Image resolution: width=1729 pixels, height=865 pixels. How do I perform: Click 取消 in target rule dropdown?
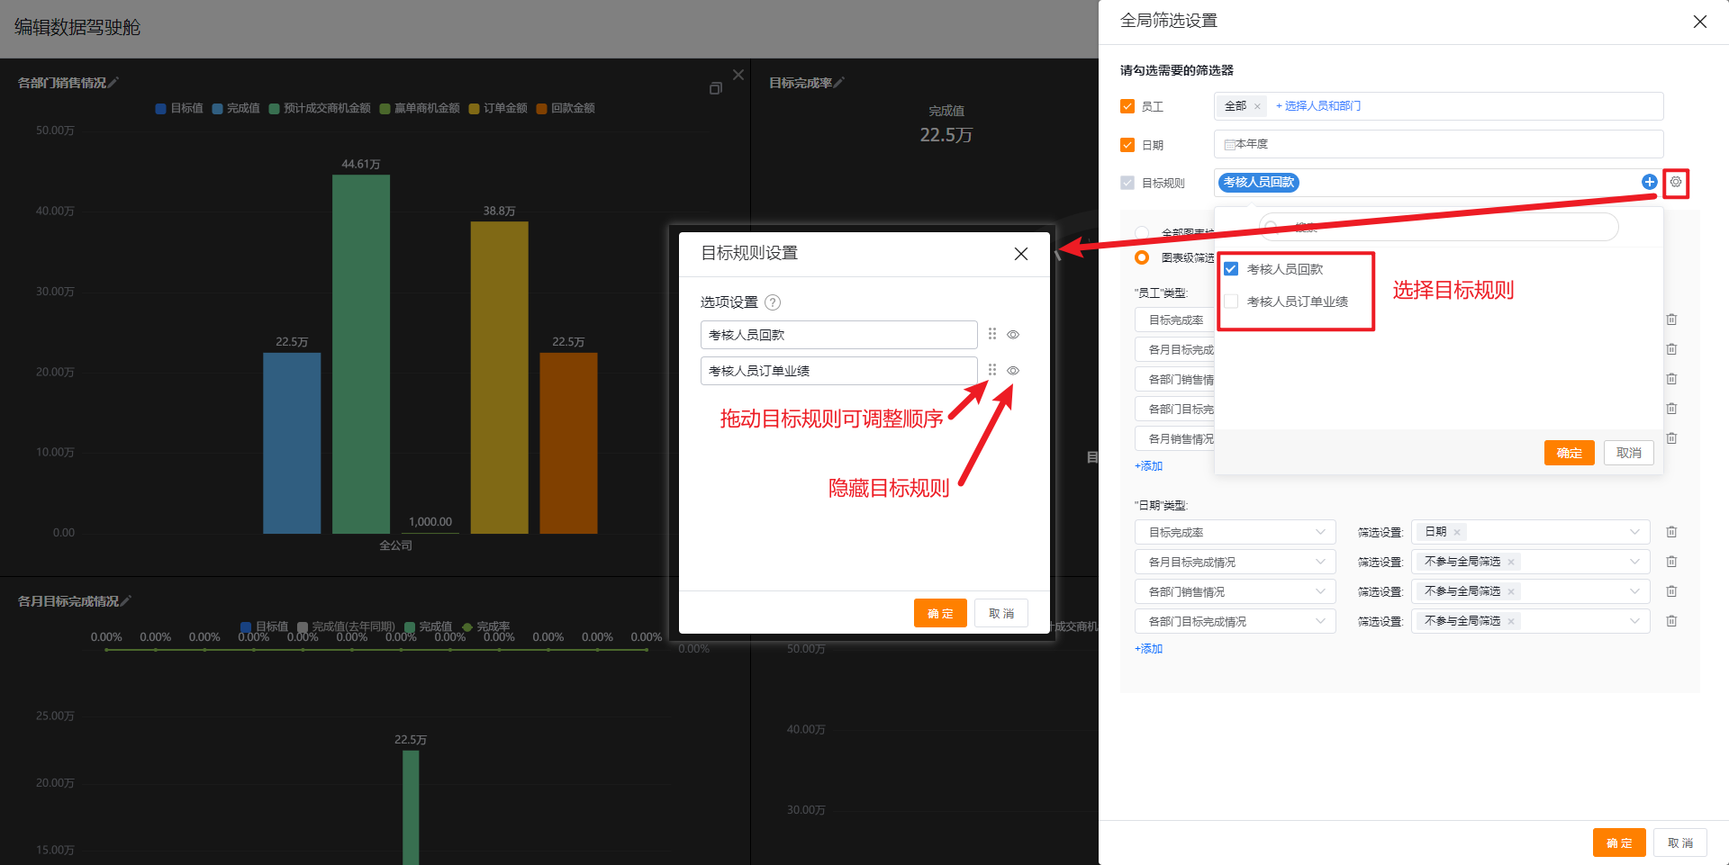coord(1628,453)
